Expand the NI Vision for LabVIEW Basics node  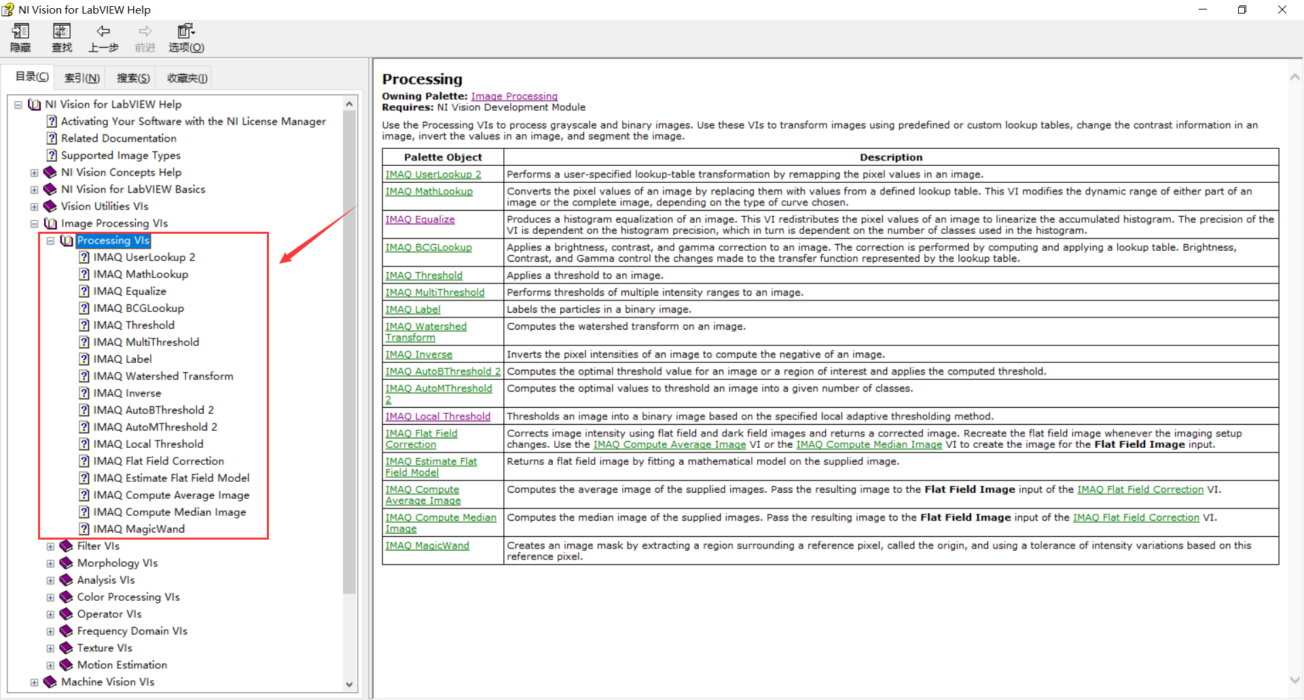point(35,190)
